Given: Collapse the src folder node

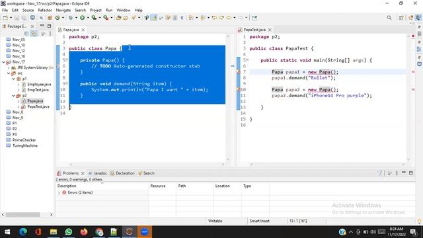Looking at the screenshot, I should pyautogui.click(x=9, y=73).
